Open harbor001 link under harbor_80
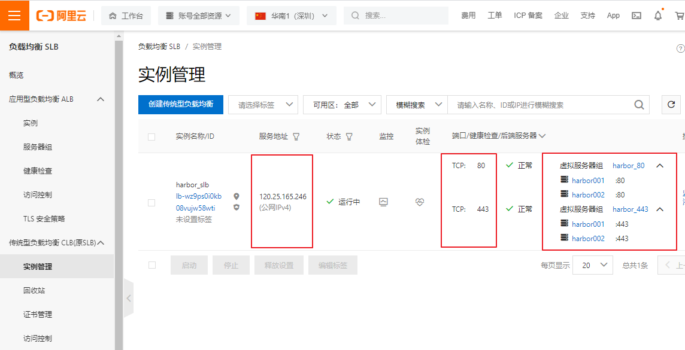Viewport: 685px width, 350px height. tap(588, 180)
